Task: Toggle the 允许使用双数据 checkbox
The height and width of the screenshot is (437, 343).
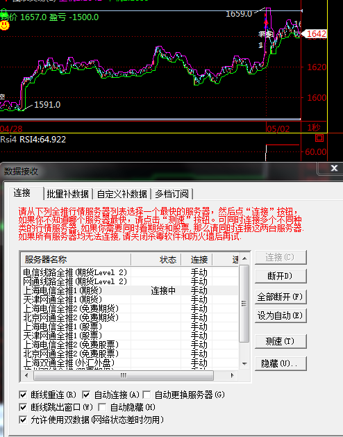Action: [23, 420]
